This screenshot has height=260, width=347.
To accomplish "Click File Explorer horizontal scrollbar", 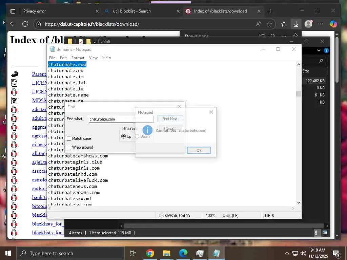I will pos(224,226).
